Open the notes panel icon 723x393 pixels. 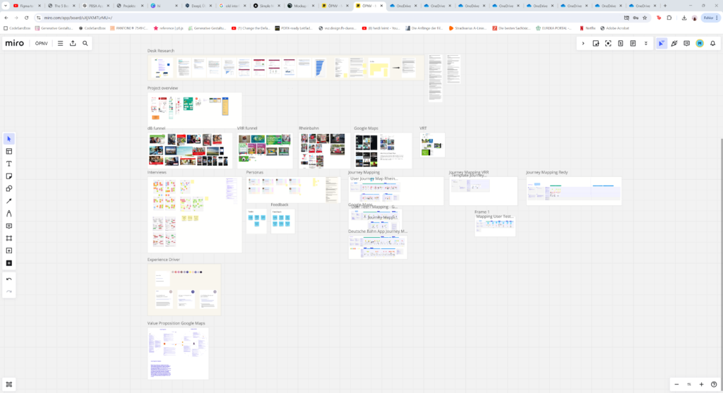[x=633, y=43]
